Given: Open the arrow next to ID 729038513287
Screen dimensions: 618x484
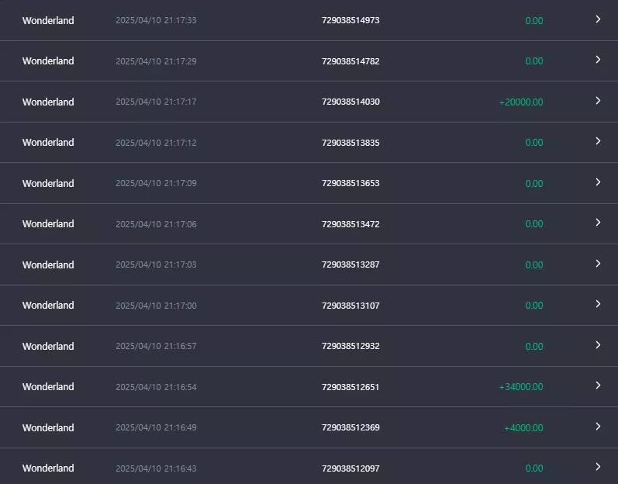Looking at the screenshot, I should 598,264.
